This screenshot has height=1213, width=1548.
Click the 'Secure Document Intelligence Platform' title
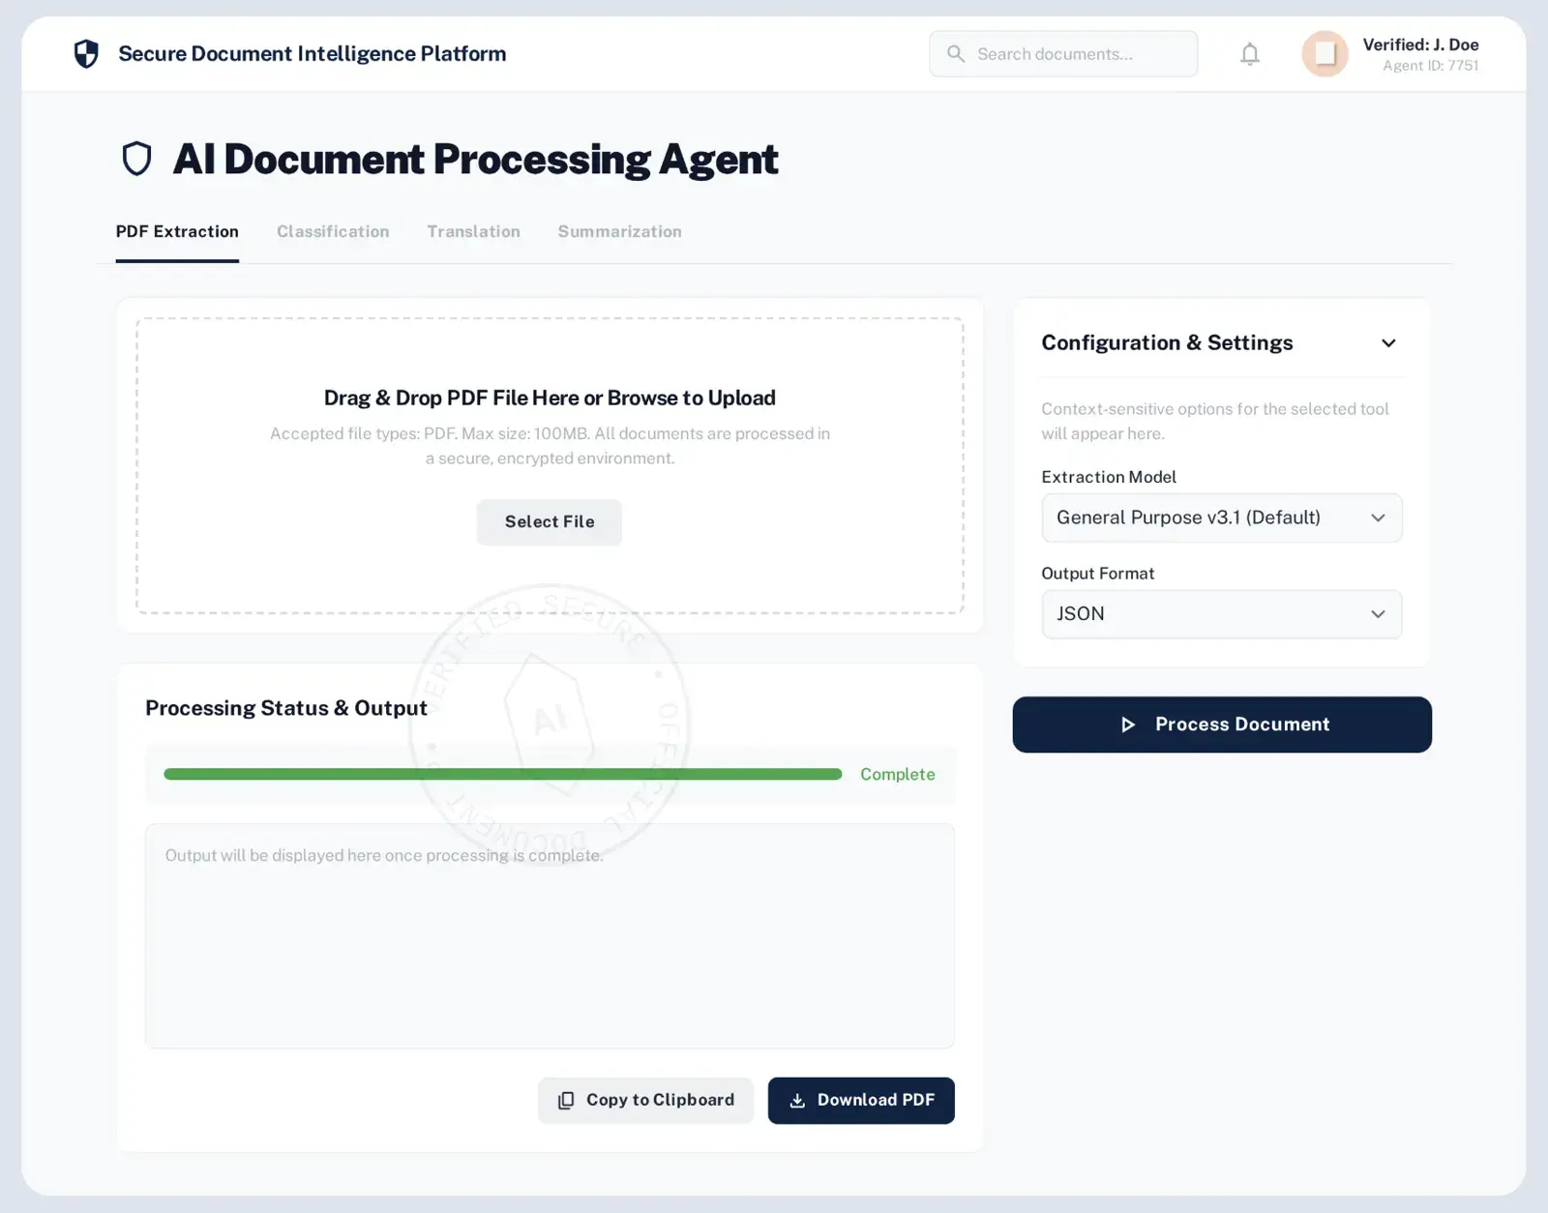click(x=312, y=53)
